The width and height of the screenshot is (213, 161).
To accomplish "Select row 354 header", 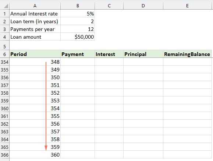I will pyautogui.click(x=5, y=62).
